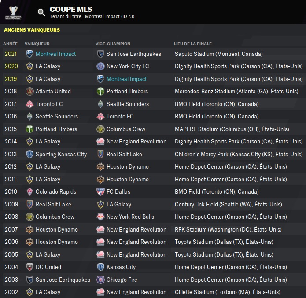Select the Lieu de la finale header
Viewport: 306px width, 298px height.
[192, 44]
